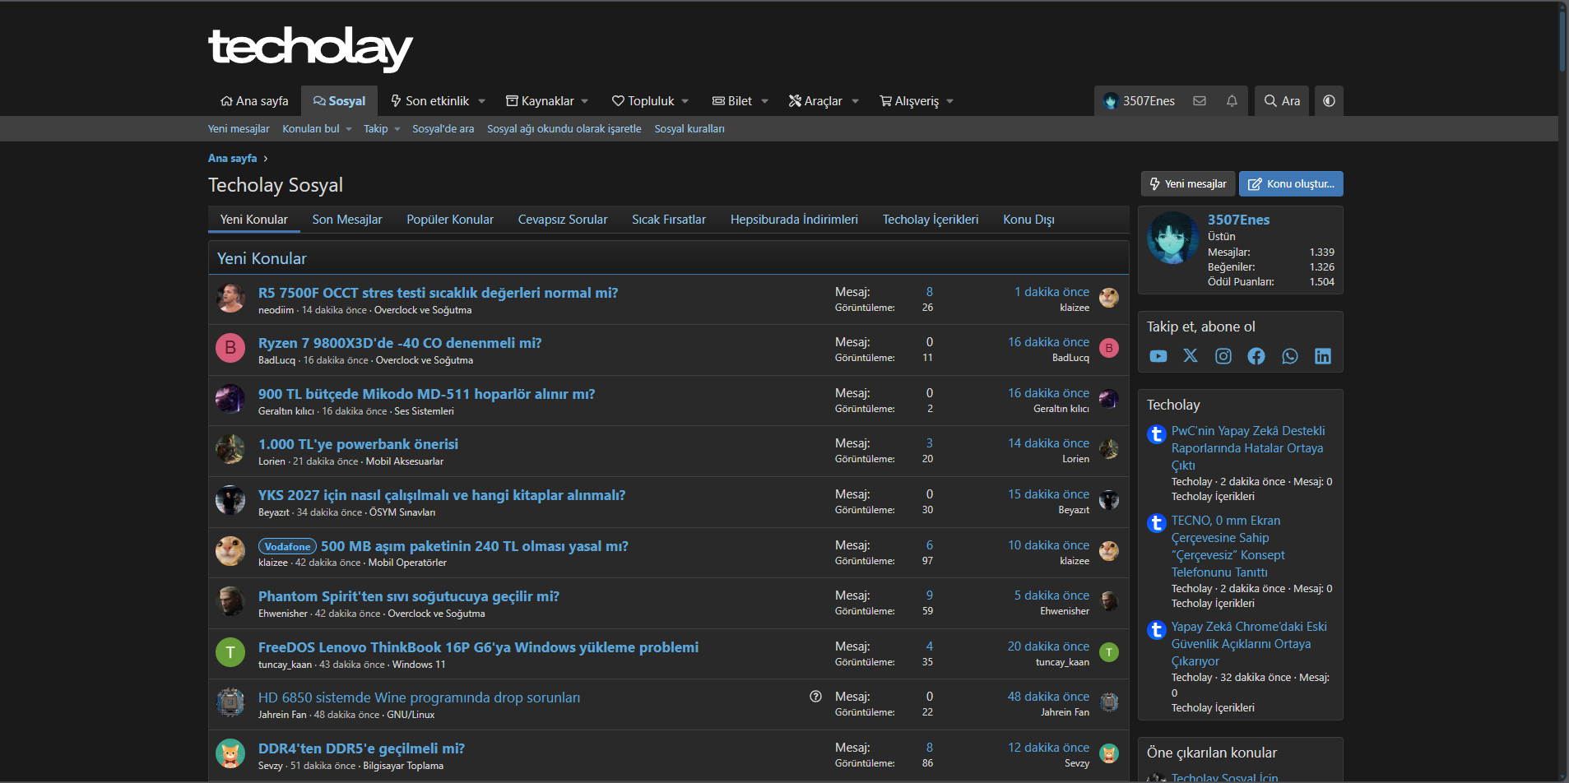Switch to Sıcak Fırsatlar tab
This screenshot has height=783, width=1569.
click(669, 220)
